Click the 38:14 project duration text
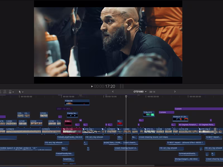The image size is (223, 167). pos(152,92)
